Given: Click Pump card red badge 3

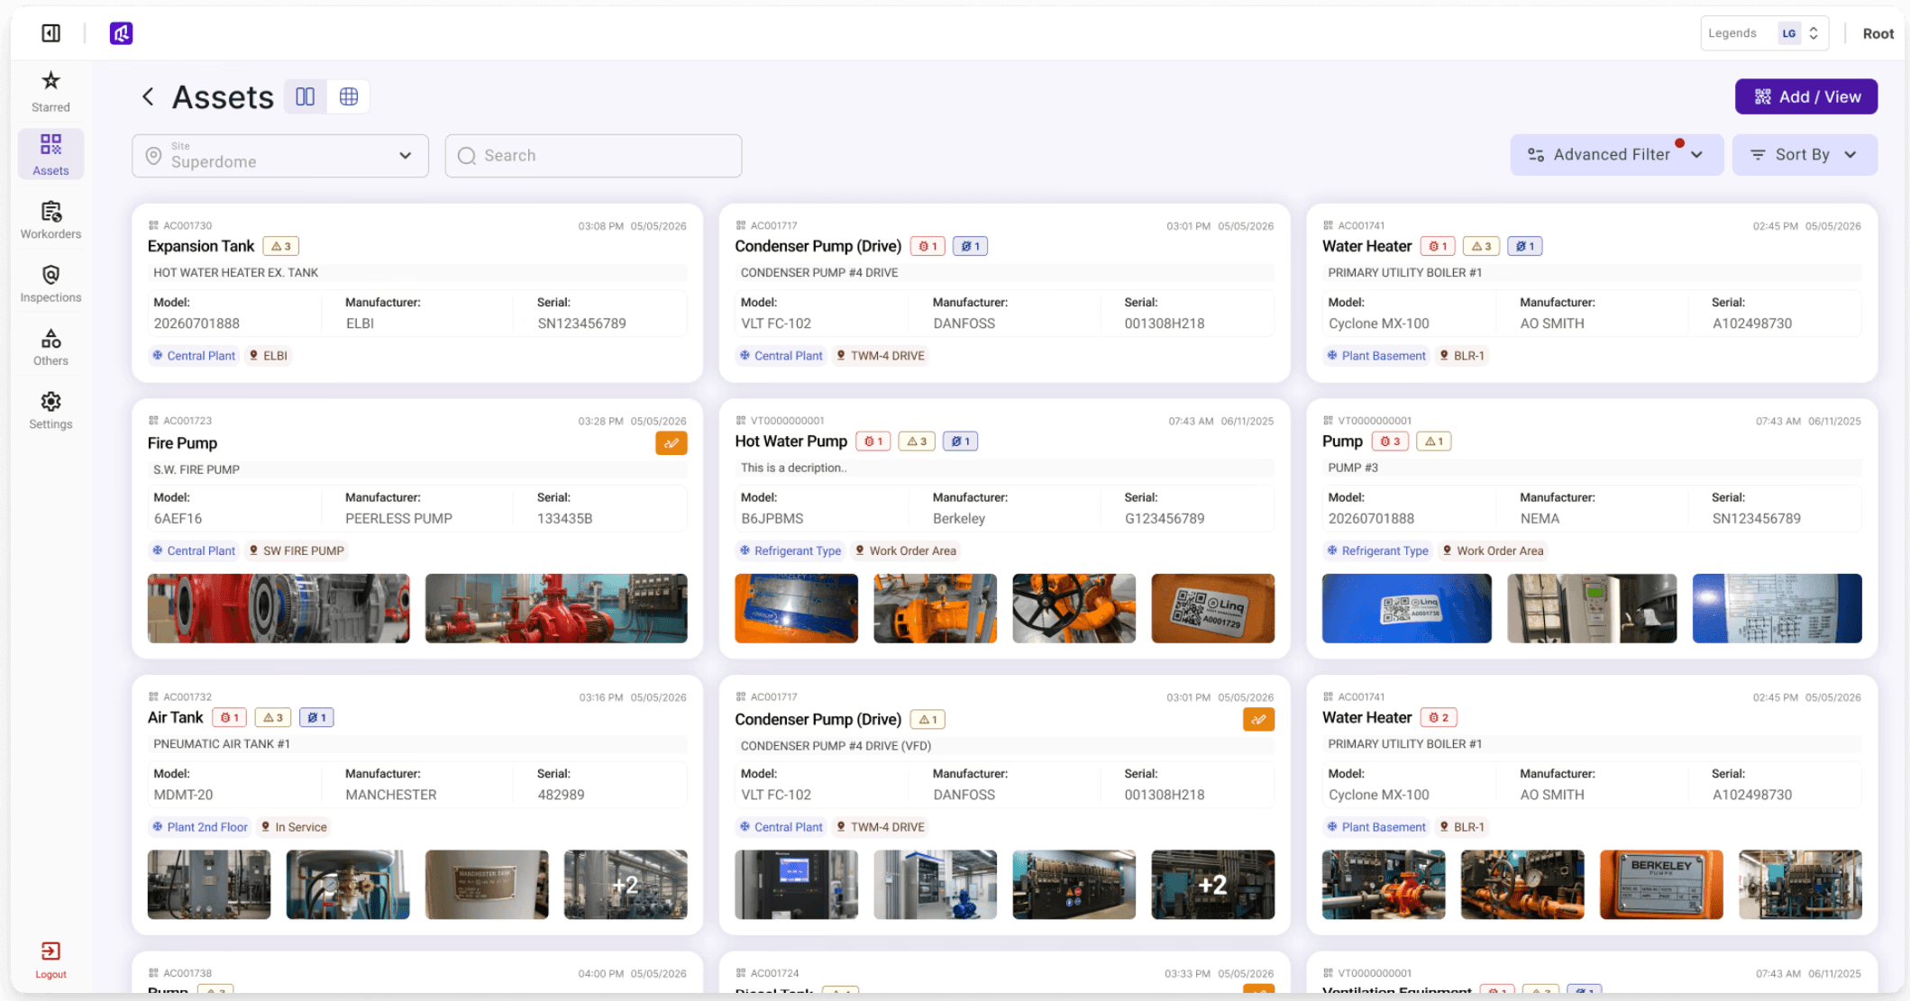Looking at the screenshot, I should (x=1390, y=441).
